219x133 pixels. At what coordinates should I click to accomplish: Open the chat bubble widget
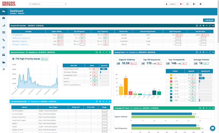pos(212,128)
